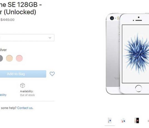Select the space gray color swatch

[1, 58]
